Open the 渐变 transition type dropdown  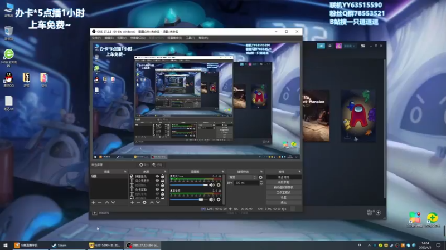[x=243, y=177]
